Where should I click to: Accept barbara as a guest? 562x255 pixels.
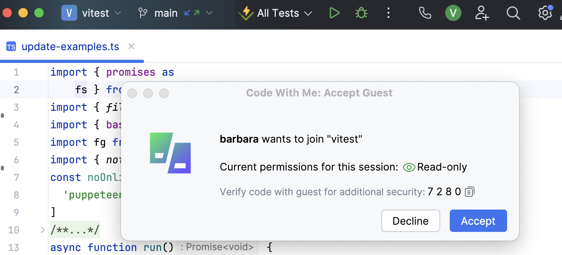(x=478, y=221)
